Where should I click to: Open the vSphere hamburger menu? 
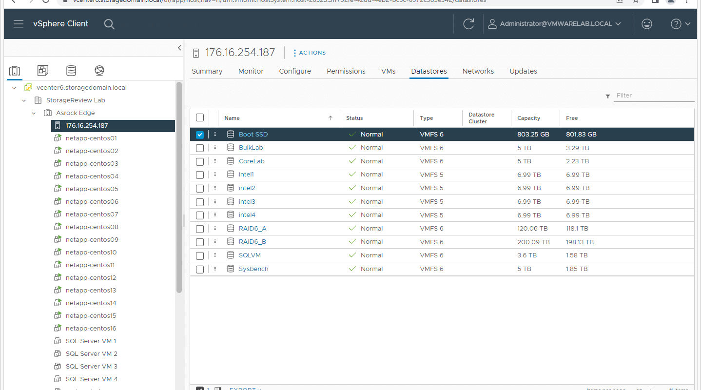tap(19, 24)
